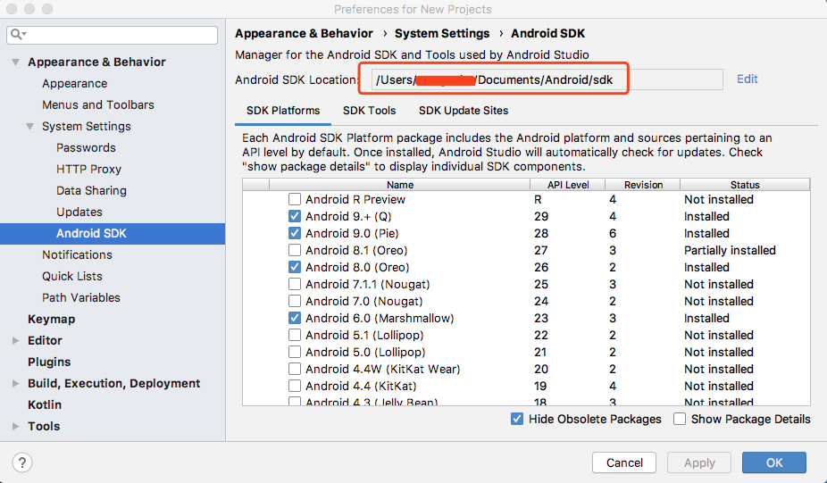
Task: Click the help question mark icon
Action: tap(22, 462)
